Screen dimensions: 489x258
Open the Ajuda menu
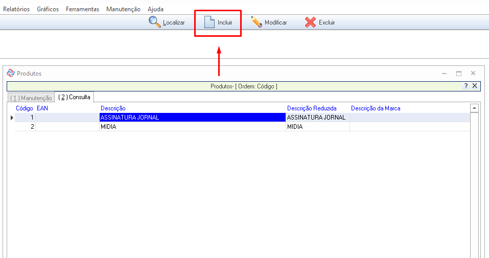pos(155,9)
